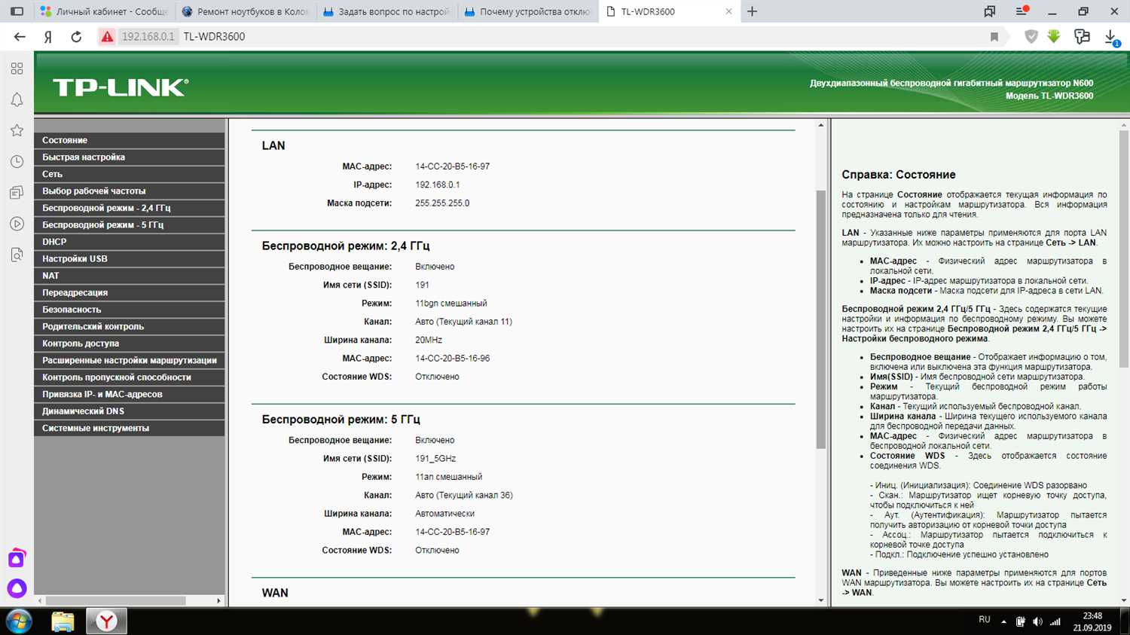Open the page-search icon in the sidebar
The width and height of the screenshot is (1130, 635).
tap(17, 255)
